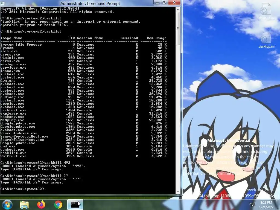Click the network tray icon
The height and width of the screenshot is (210, 280).
click(252, 205)
